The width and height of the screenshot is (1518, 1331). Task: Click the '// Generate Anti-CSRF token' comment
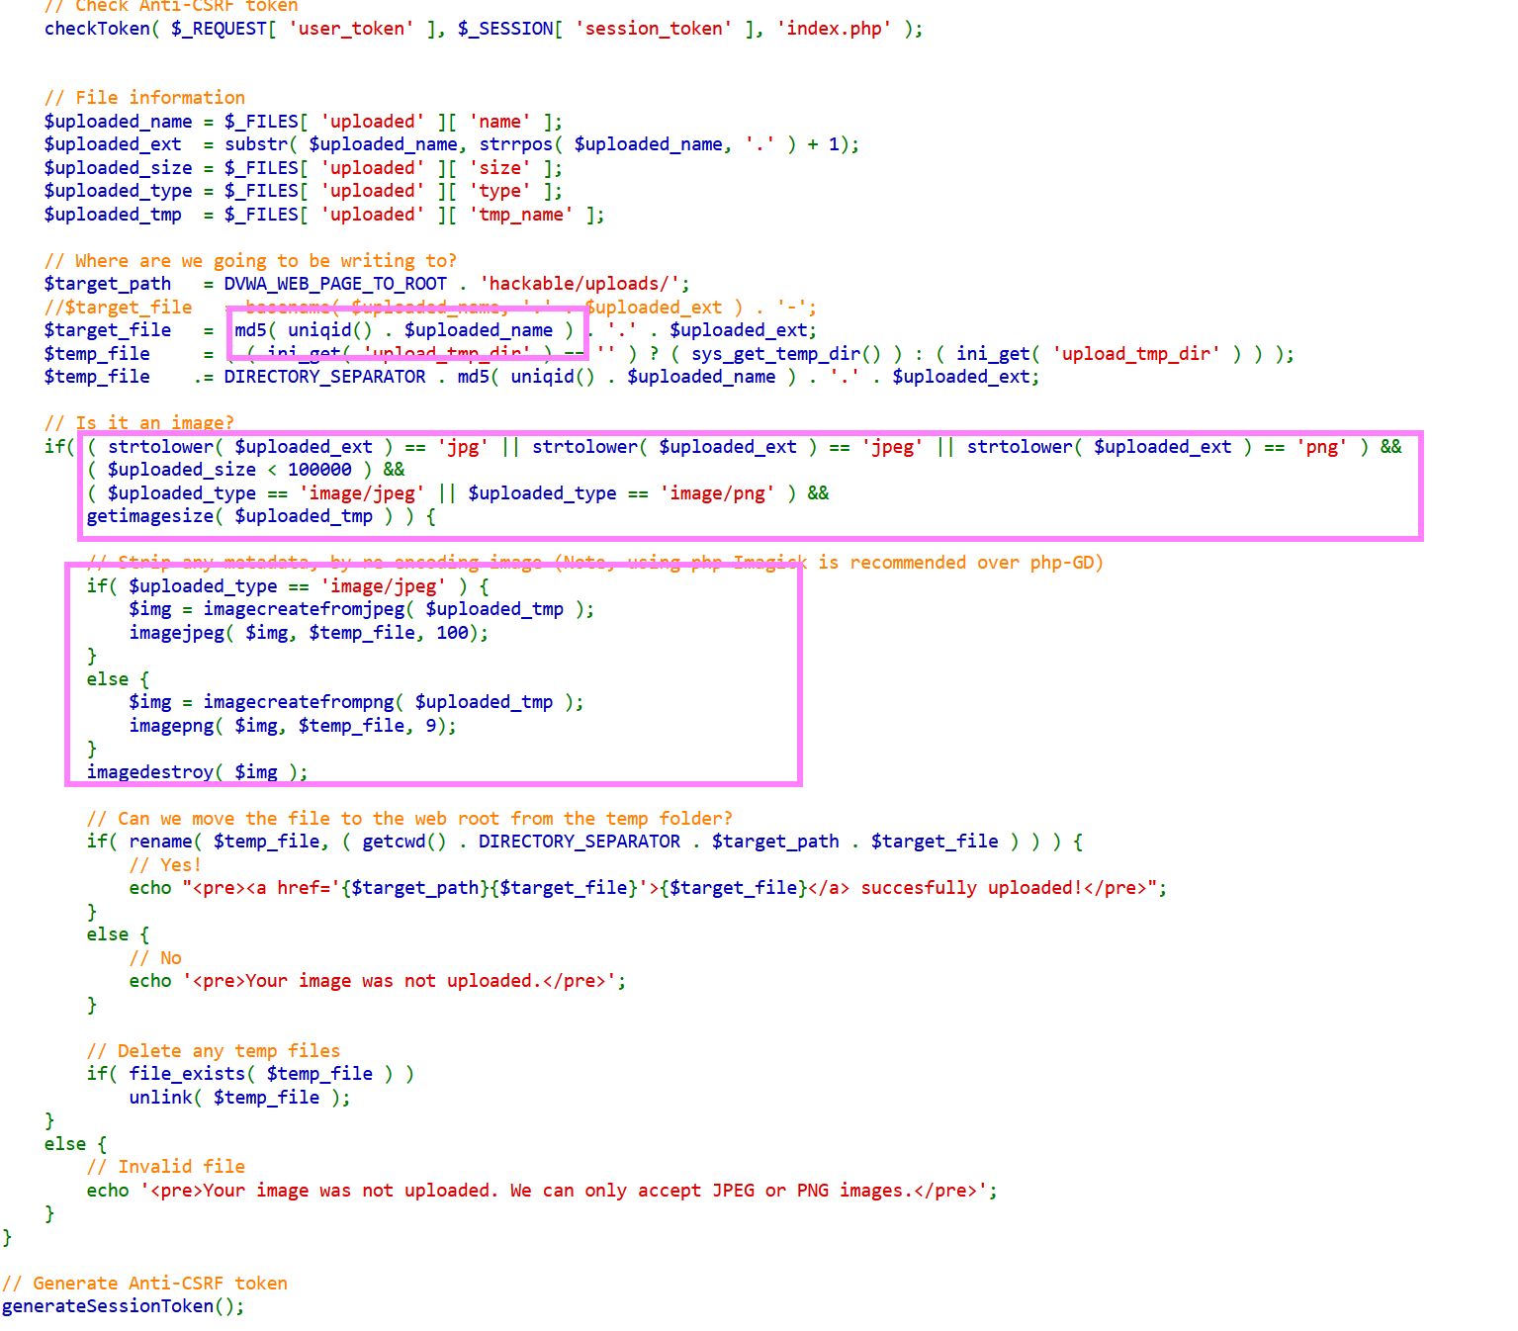pyautogui.click(x=144, y=1284)
